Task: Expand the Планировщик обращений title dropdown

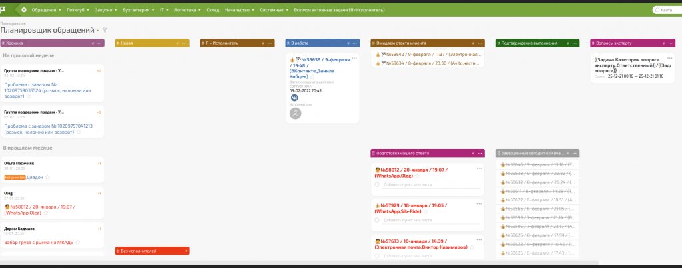Action: tap(97, 30)
